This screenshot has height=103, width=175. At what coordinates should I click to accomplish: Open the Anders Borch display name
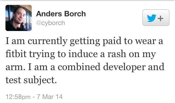tap(61, 14)
